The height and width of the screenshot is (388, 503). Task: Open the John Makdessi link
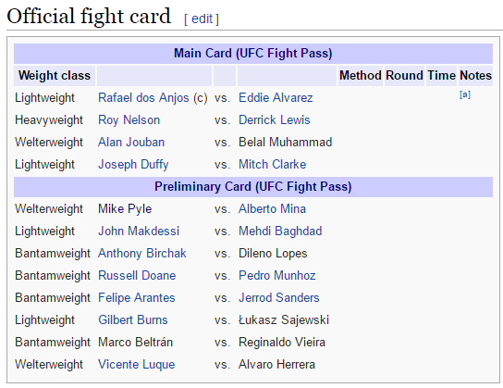click(x=139, y=231)
